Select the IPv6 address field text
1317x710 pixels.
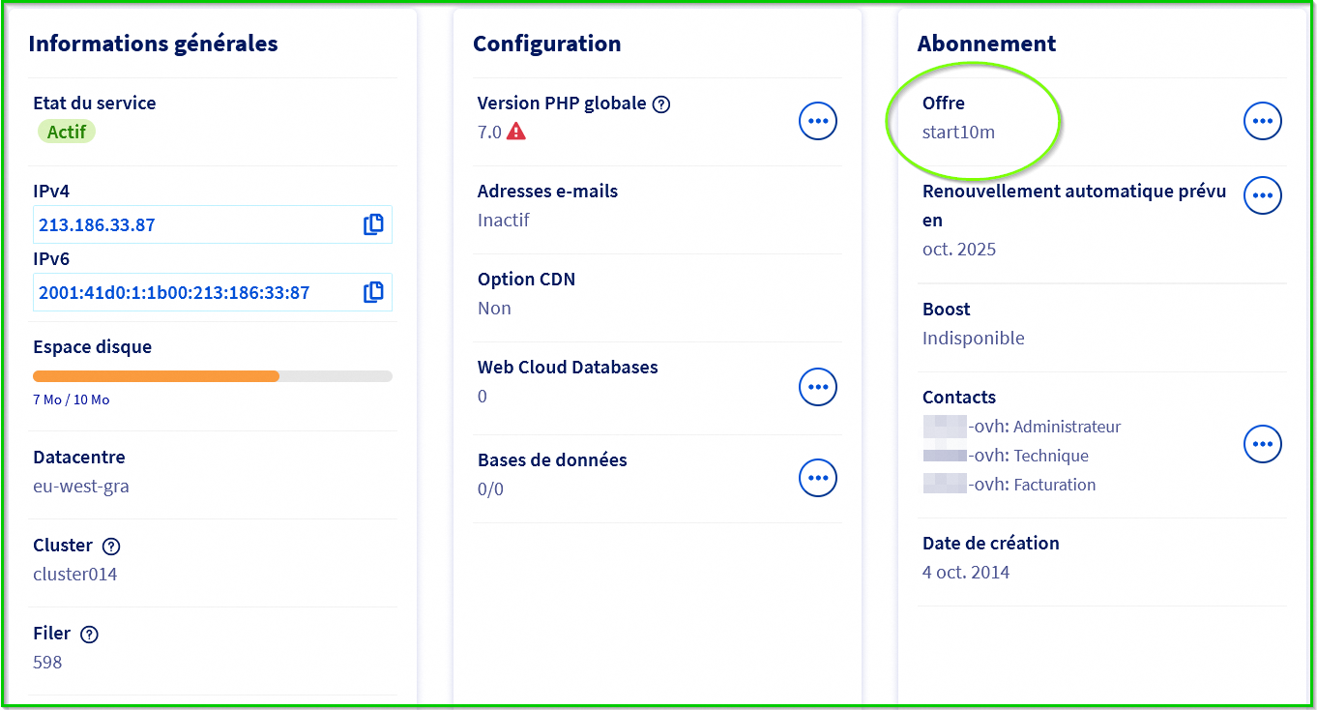pos(174,293)
